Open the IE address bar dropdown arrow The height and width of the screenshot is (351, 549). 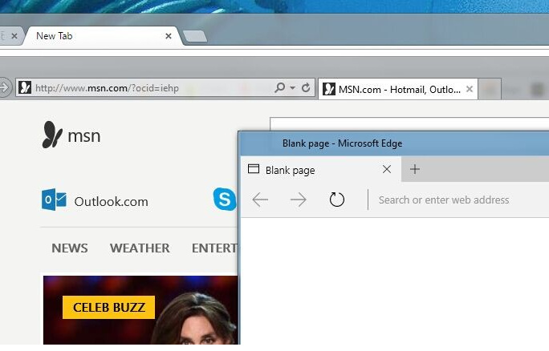click(293, 88)
